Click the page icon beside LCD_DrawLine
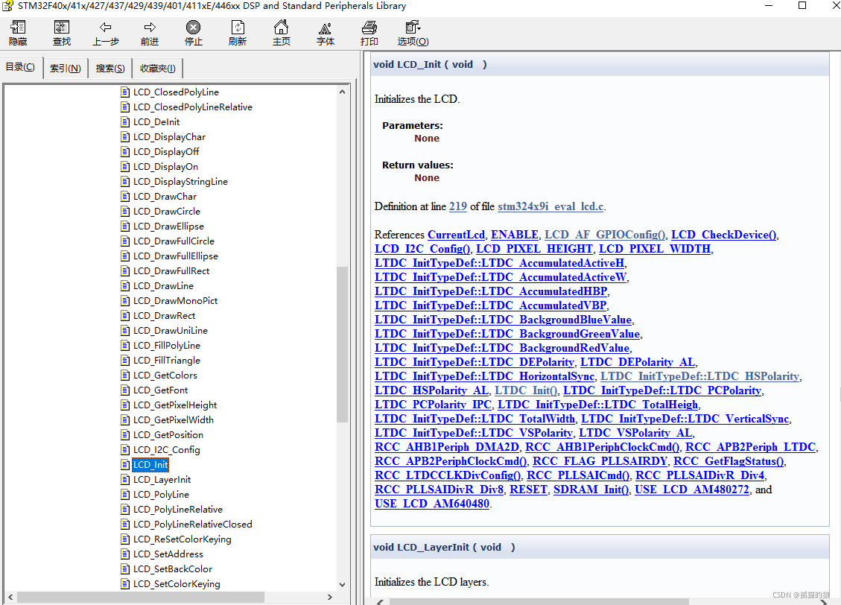 point(125,286)
